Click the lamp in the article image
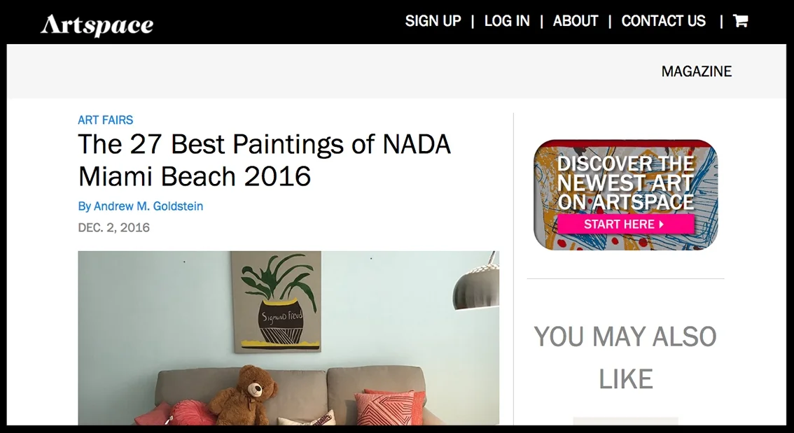 point(476,283)
